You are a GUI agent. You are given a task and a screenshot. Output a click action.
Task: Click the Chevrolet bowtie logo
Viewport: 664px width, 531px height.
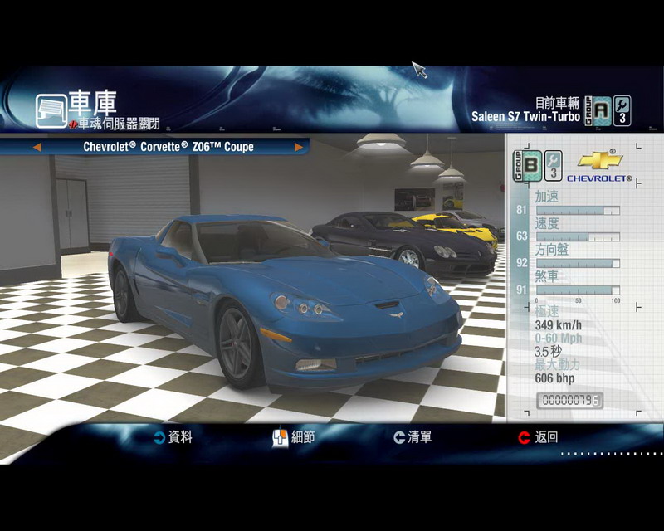point(600,160)
